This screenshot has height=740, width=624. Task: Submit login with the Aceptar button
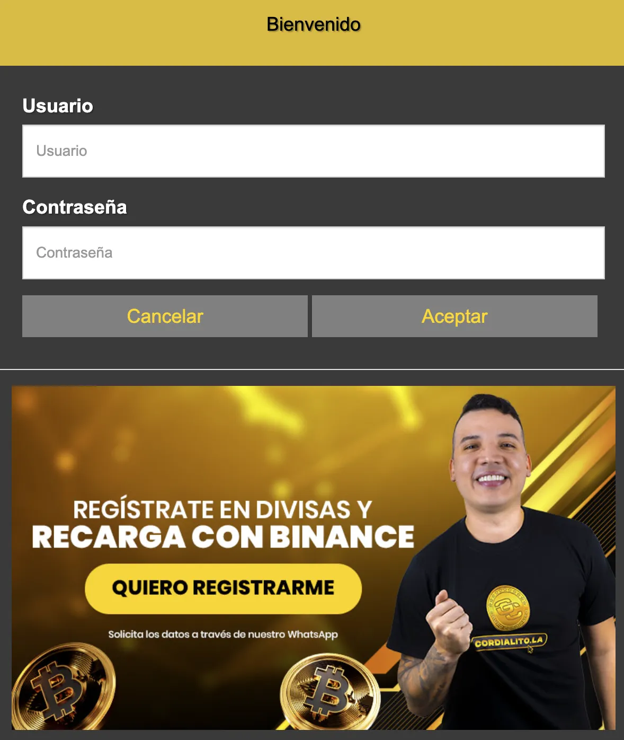click(454, 316)
